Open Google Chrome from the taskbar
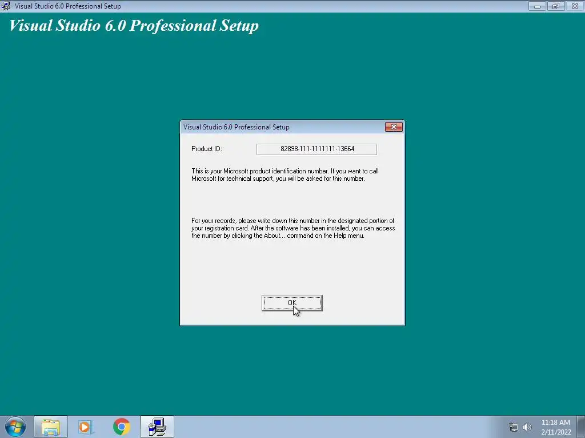 tap(121, 427)
